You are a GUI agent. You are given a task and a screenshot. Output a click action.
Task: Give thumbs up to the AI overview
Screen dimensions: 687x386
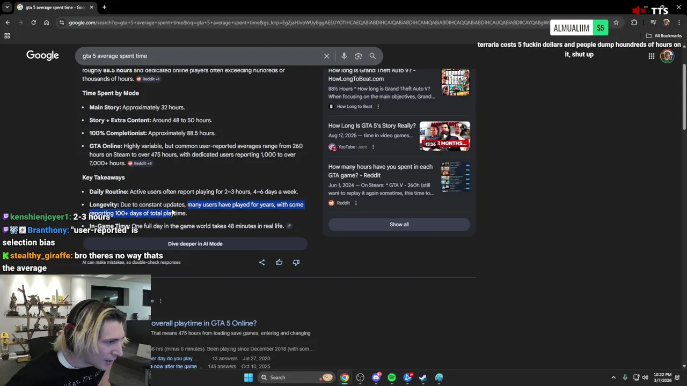(279, 262)
